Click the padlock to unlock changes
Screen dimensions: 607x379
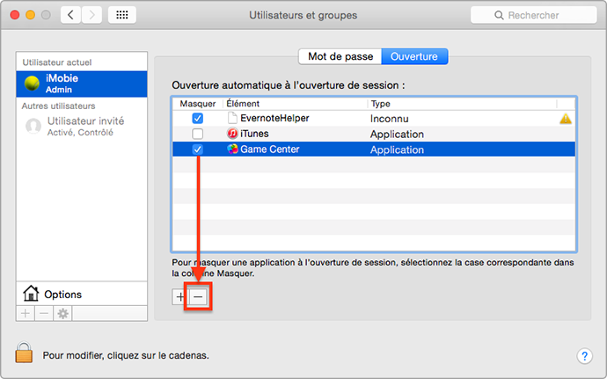(24, 352)
